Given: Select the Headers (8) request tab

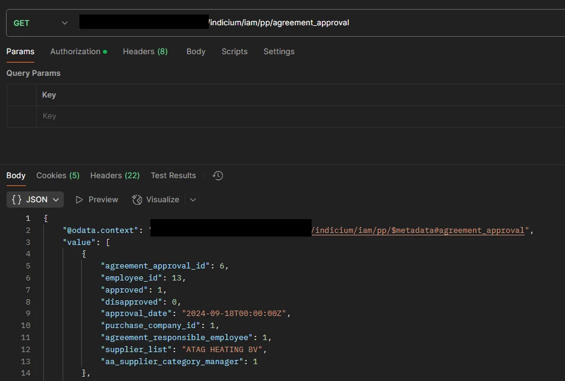Looking at the screenshot, I should click(145, 52).
